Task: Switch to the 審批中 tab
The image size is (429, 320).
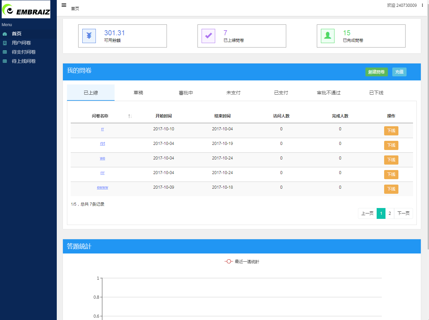Action: click(x=186, y=93)
